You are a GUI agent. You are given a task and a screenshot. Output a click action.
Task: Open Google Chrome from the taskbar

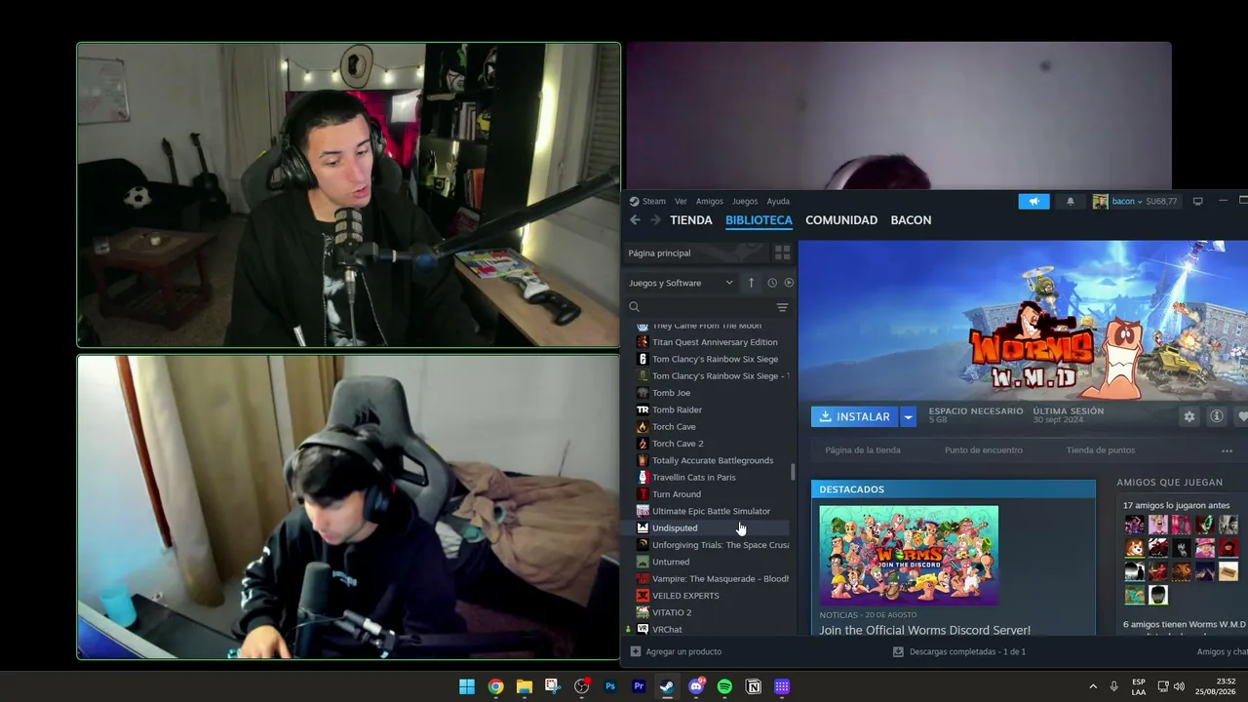495,686
